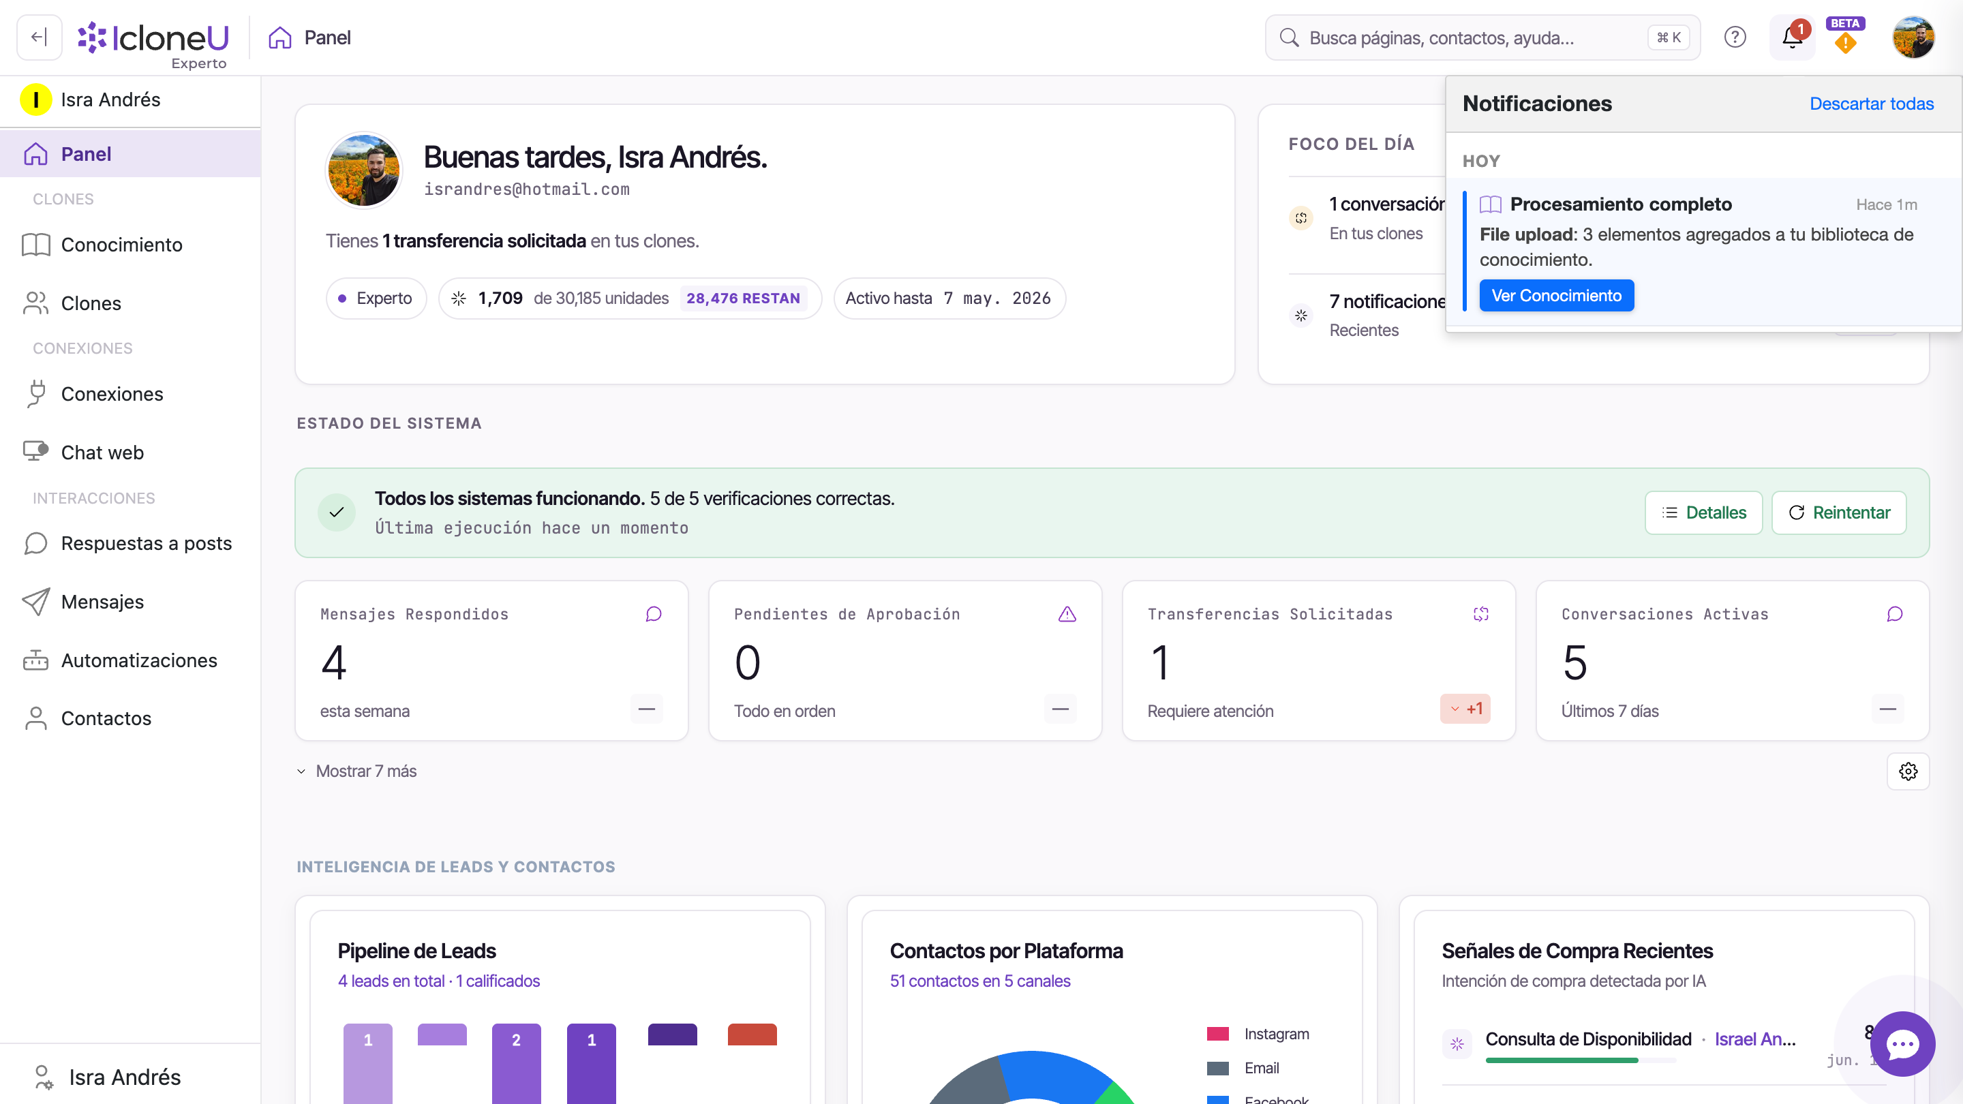Click the BETA warning badge
Image resolution: width=1963 pixels, height=1104 pixels.
pyautogui.click(x=1845, y=36)
